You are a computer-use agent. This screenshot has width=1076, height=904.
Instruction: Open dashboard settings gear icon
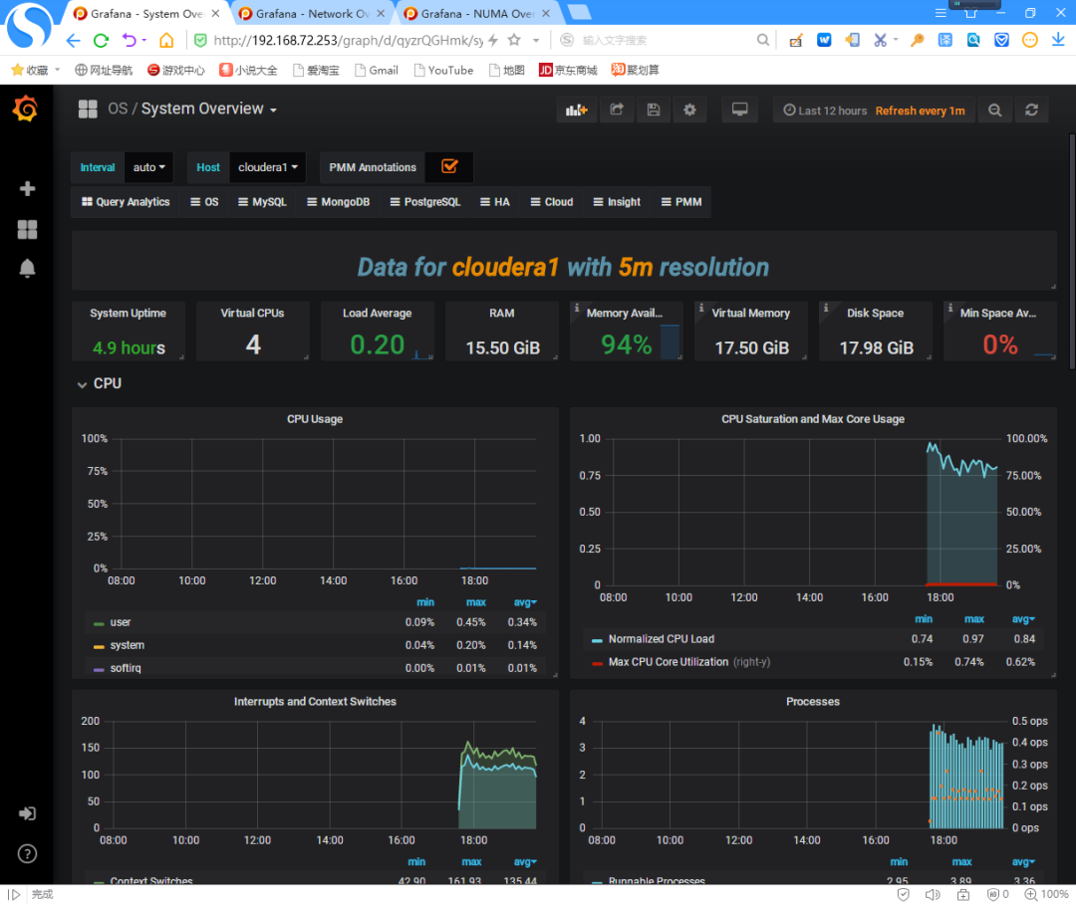[689, 110]
